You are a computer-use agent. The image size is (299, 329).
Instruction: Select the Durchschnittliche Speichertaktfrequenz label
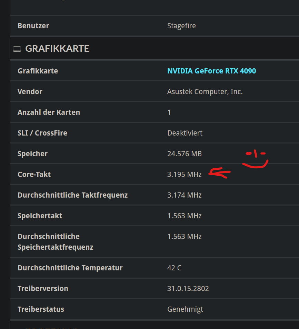56,242
